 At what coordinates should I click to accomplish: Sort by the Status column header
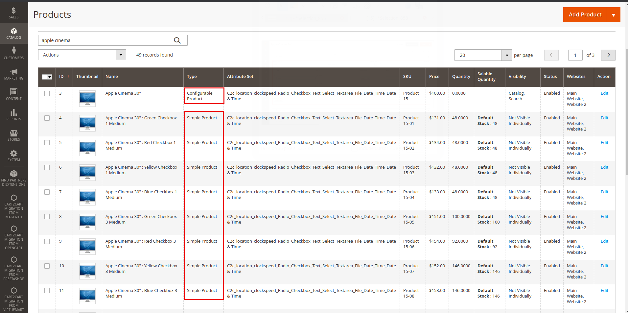pos(552,77)
